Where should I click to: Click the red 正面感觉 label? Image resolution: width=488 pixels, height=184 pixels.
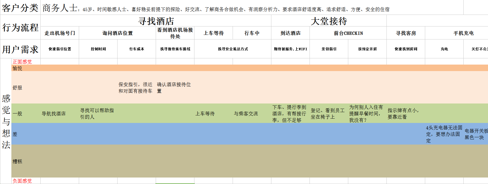click(x=22, y=62)
